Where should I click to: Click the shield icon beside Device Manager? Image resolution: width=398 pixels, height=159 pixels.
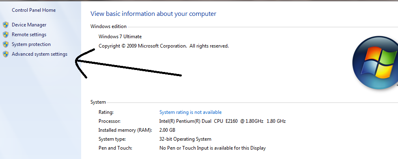click(x=6, y=25)
